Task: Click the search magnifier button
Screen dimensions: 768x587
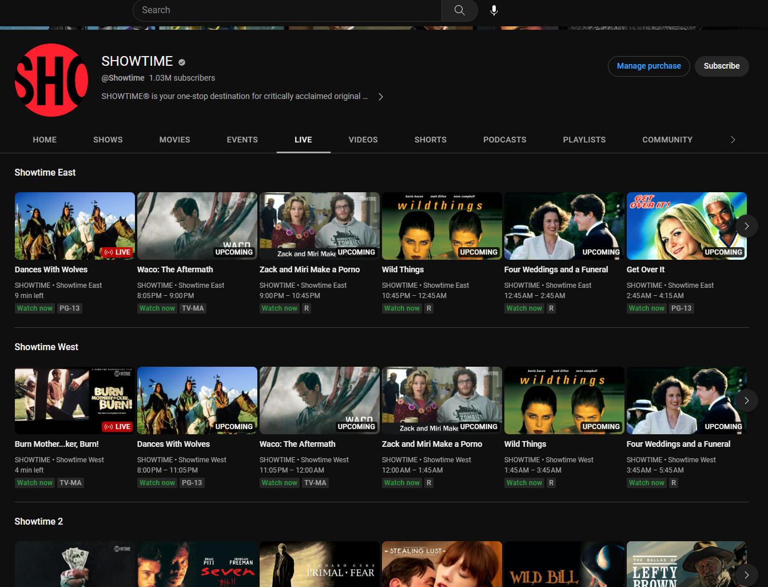Action: 459,10
